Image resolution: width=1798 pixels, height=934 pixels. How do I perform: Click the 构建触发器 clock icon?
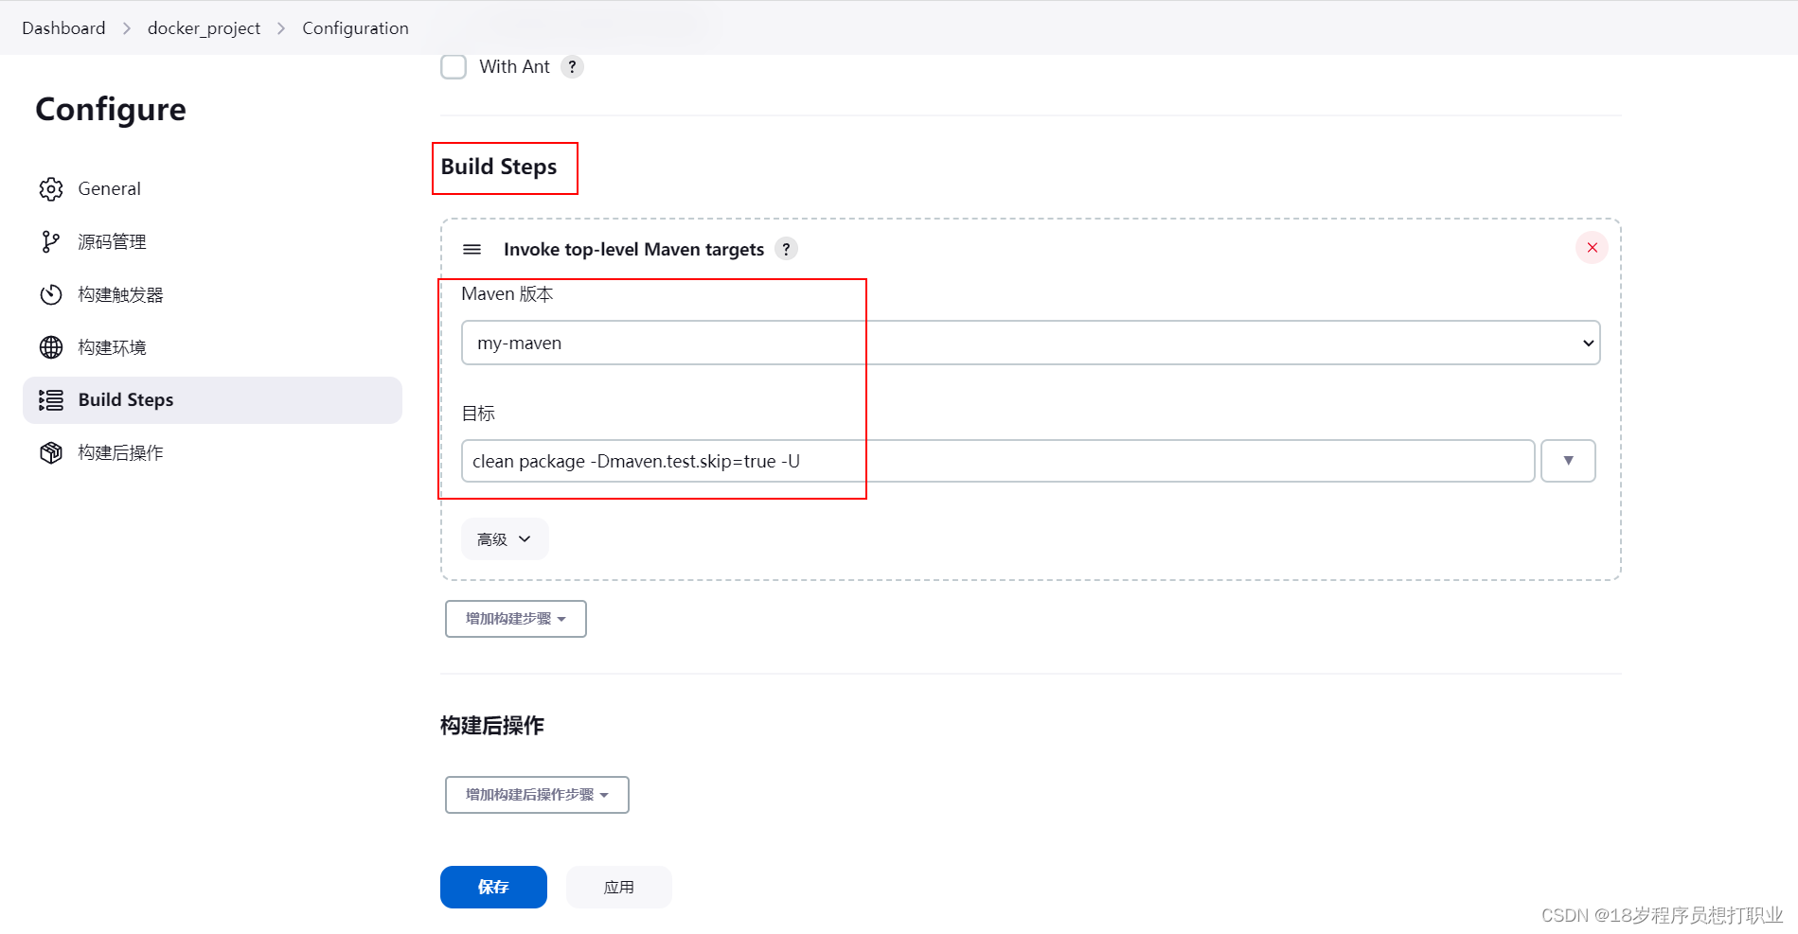tap(51, 295)
